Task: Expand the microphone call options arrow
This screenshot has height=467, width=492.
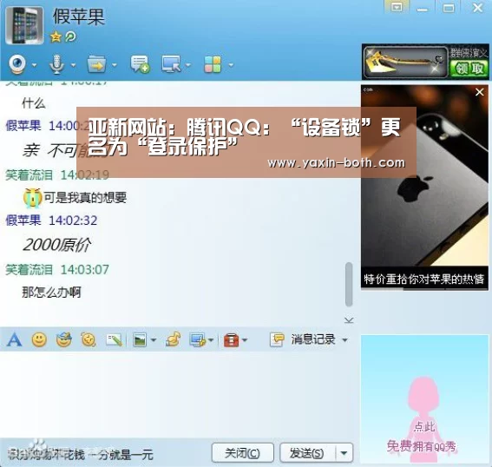Action: tap(73, 65)
